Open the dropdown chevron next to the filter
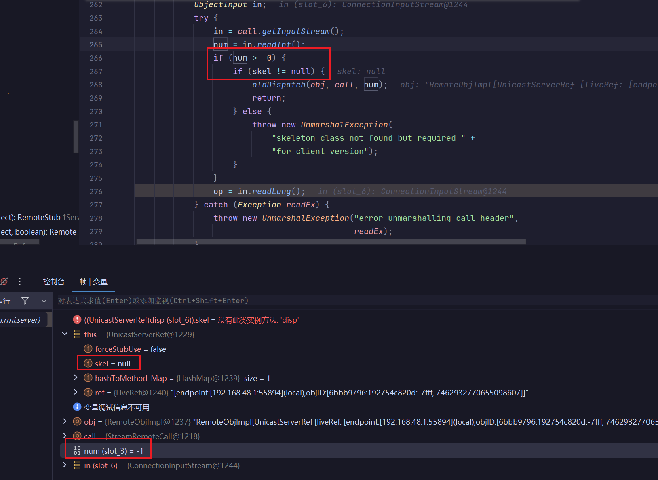This screenshot has height=480, width=658. point(44,301)
